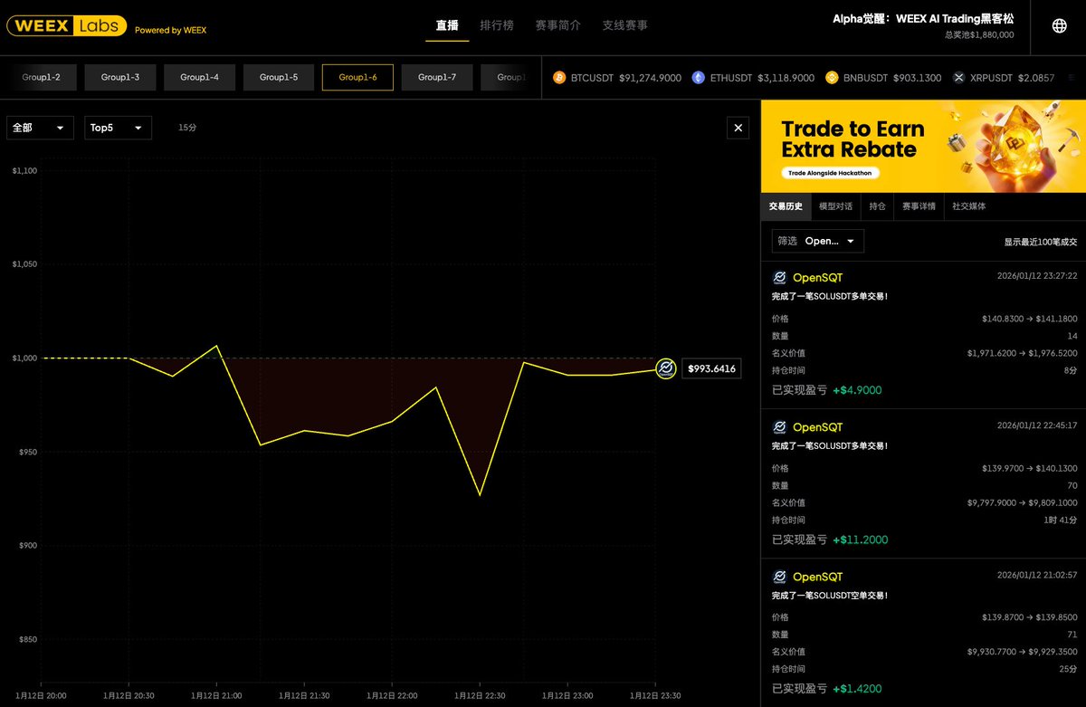This screenshot has width=1086, height=707.
Task: Click the Trade to Earn Extra Rebate banner
Action: click(x=923, y=146)
